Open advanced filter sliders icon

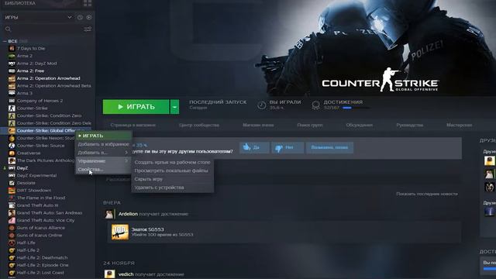point(88,29)
